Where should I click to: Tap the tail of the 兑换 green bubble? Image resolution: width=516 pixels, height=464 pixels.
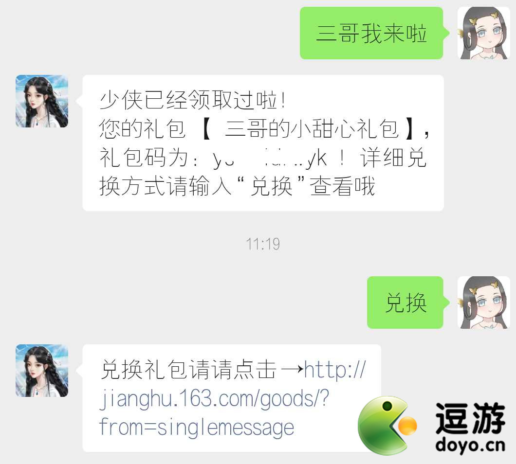tap(446, 302)
